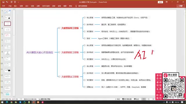The width and height of the screenshot is (186, 104).
Task: Open the customize quick access toolbar dropdown
Action: pyautogui.click(x=18, y=2)
